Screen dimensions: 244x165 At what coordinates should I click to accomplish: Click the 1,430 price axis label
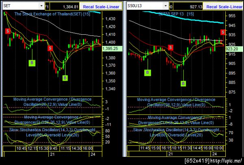(x=110, y=19)
